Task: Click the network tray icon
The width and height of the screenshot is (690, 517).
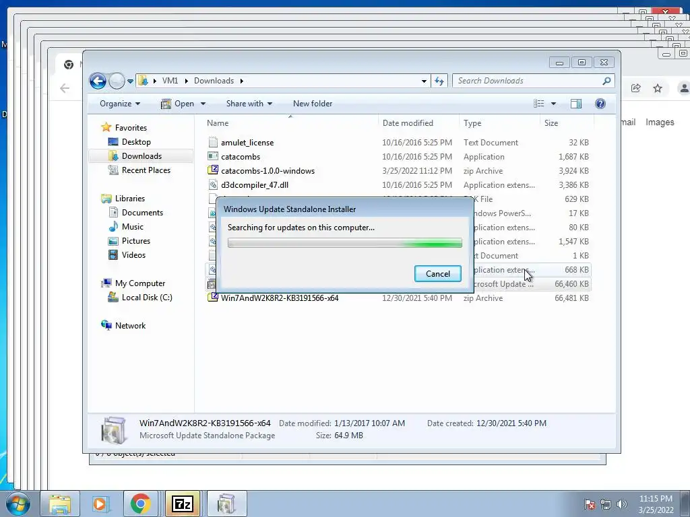Action: 606,504
